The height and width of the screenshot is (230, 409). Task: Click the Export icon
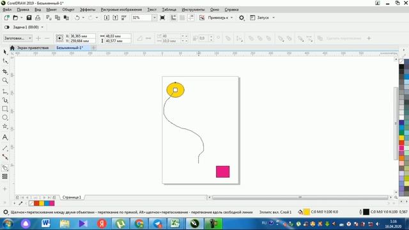point(115,17)
